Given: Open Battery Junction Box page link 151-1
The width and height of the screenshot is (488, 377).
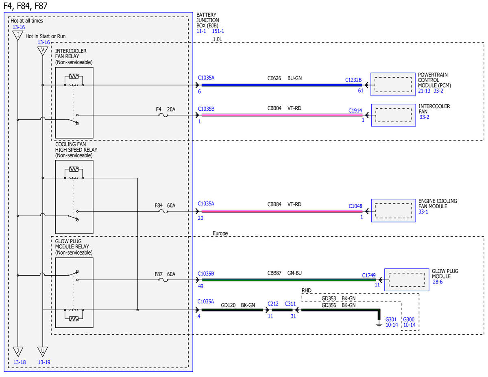Looking at the screenshot, I should point(218,31).
